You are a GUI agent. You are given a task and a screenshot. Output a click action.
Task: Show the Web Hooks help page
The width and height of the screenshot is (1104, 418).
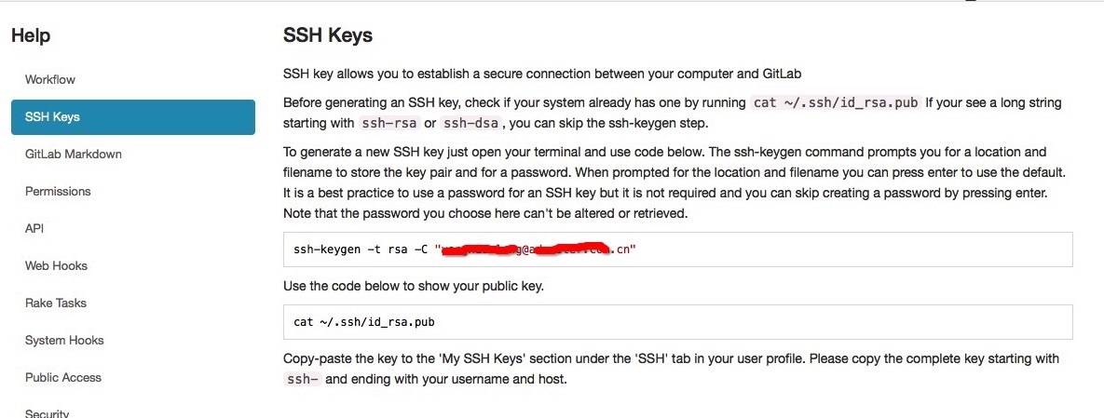point(56,266)
